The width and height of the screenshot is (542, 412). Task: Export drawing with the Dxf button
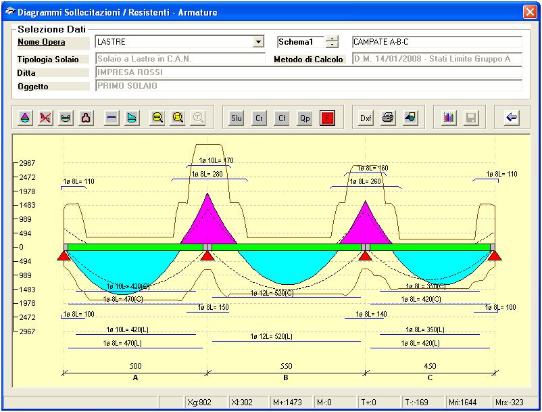point(366,118)
